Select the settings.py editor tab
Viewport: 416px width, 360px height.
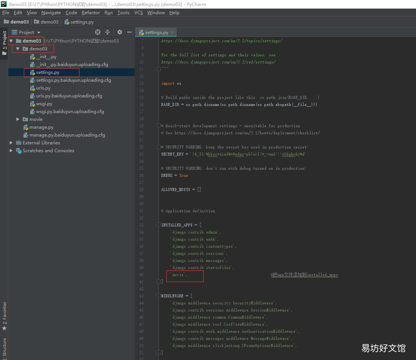[x=156, y=32]
